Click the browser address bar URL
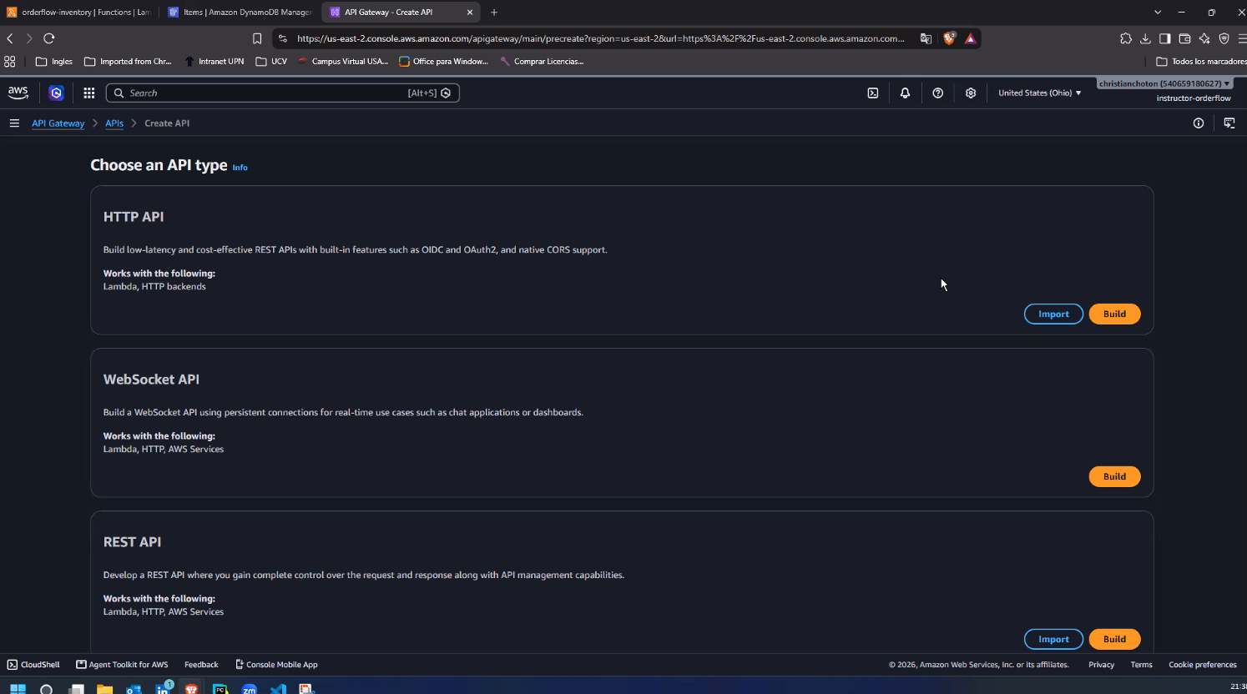This screenshot has width=1247, height=694. (x=601, y=38)
